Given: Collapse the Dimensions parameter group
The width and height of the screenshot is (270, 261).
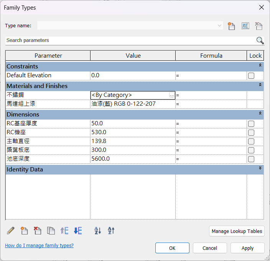Looking at the screenshot, I should tap(260, 113).
